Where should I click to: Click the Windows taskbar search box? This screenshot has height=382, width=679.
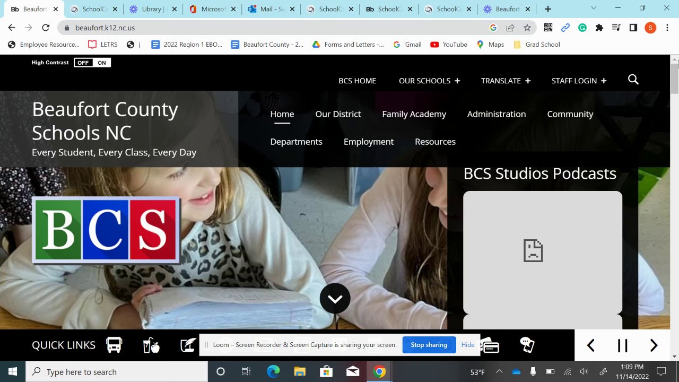click(x=117, y=371)
